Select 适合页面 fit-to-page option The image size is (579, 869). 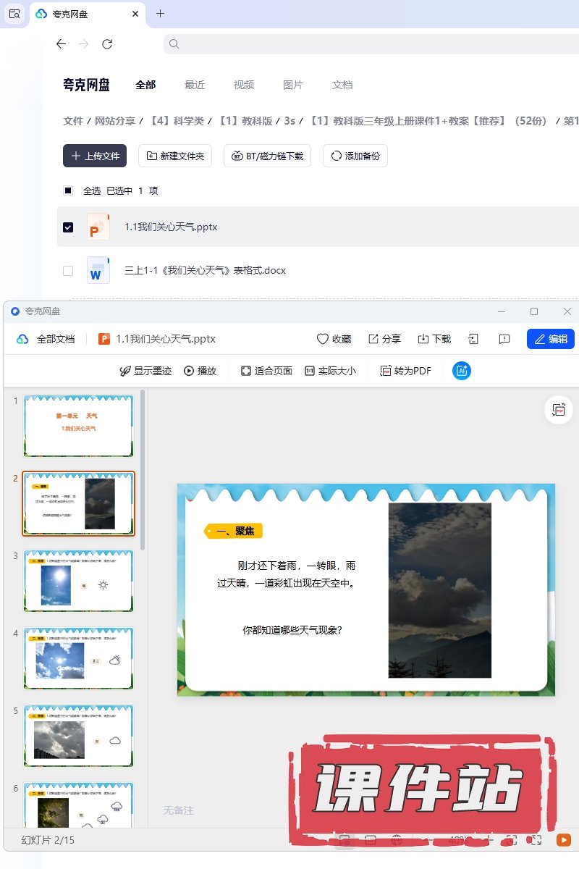266,371
